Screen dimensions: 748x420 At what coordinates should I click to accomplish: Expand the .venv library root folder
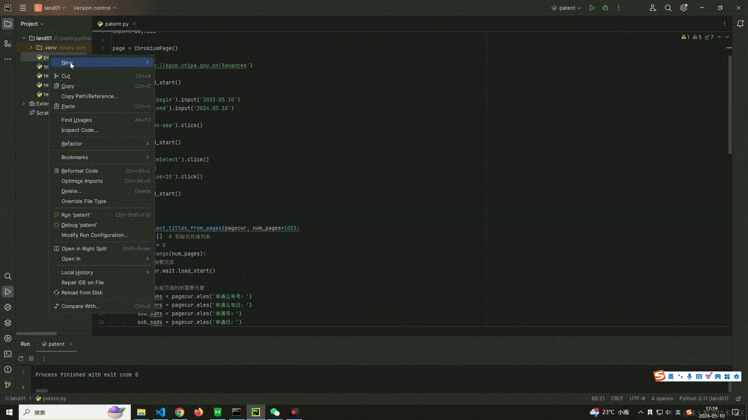pyautogui.click(x=30, y=47)
